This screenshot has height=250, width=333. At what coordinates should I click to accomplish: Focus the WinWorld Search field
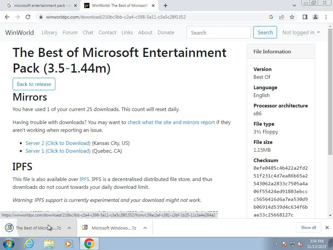pyautogui.click(x=219, y=33)
